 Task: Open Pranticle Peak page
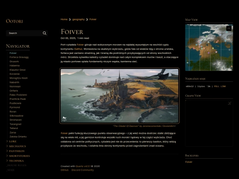click(18, 99)
